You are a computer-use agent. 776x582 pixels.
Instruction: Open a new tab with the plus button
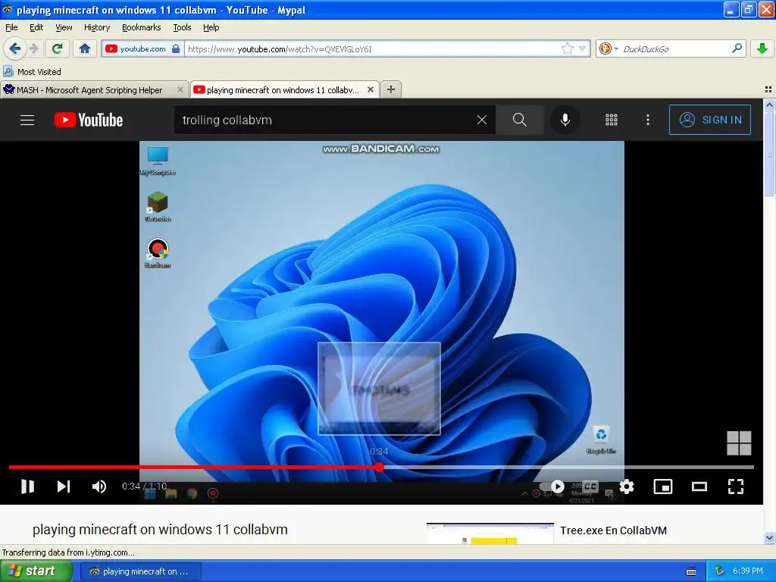pos(390,89)
